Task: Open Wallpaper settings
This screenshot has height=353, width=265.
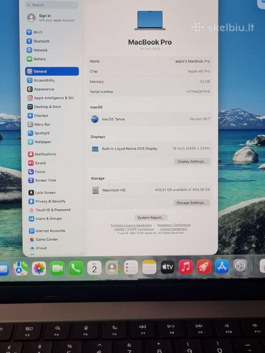Action: 40,142
